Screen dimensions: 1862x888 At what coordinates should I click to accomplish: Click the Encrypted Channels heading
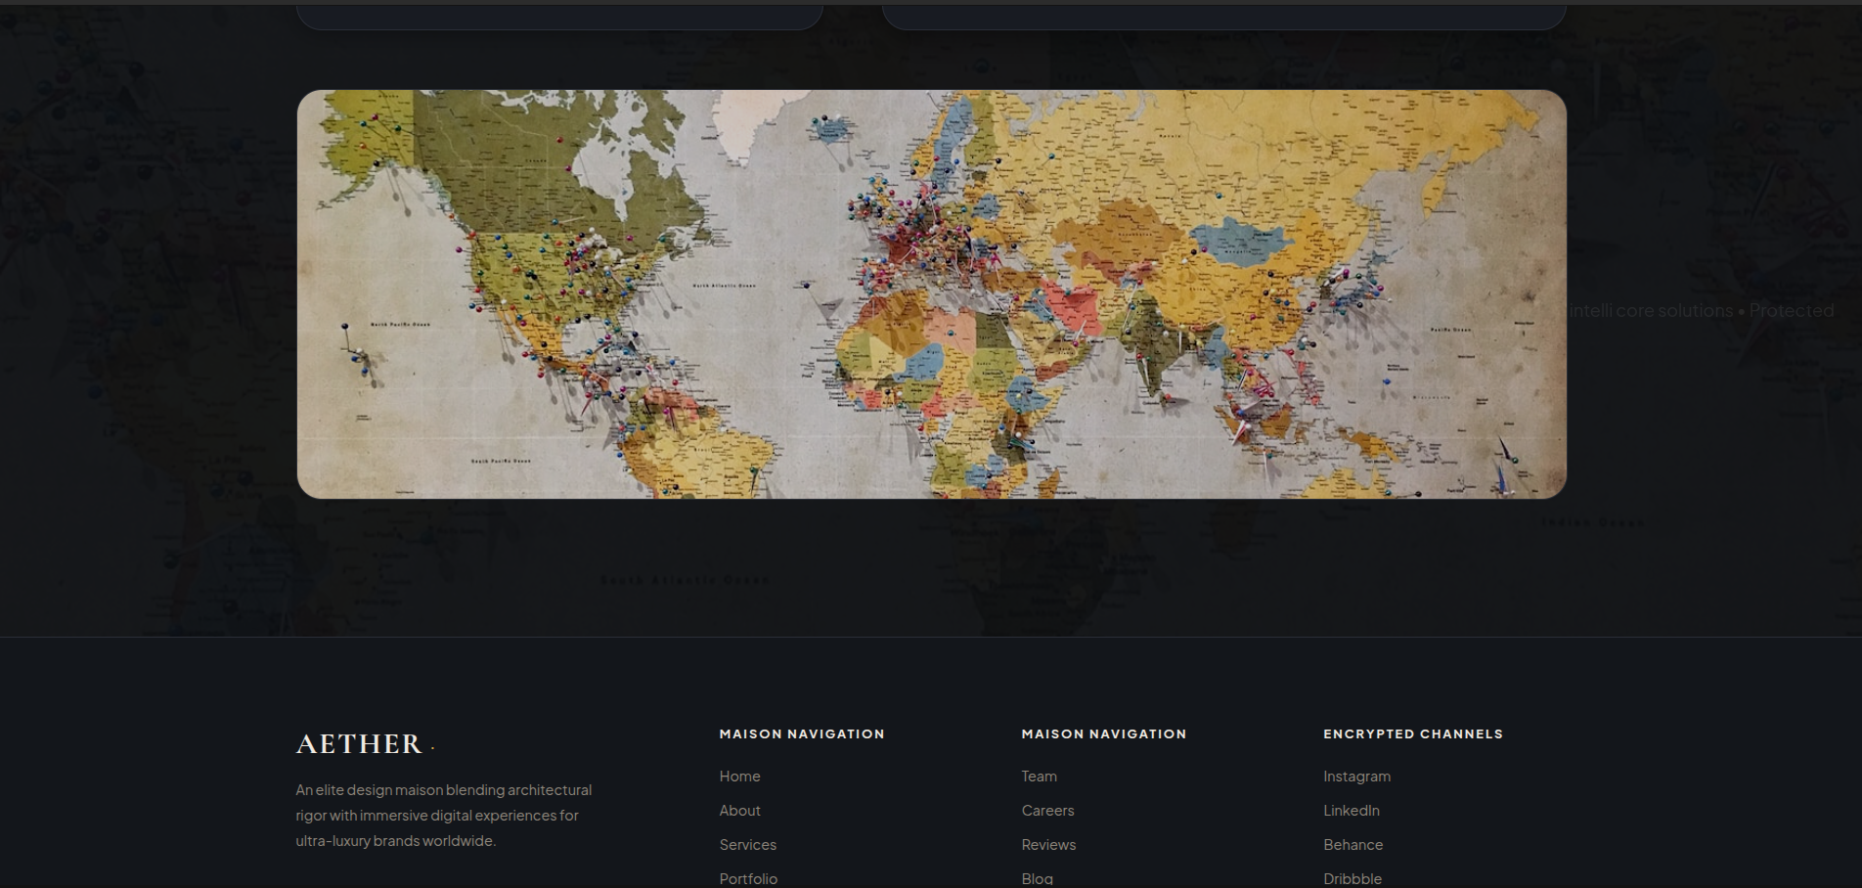pos(1413,734)
